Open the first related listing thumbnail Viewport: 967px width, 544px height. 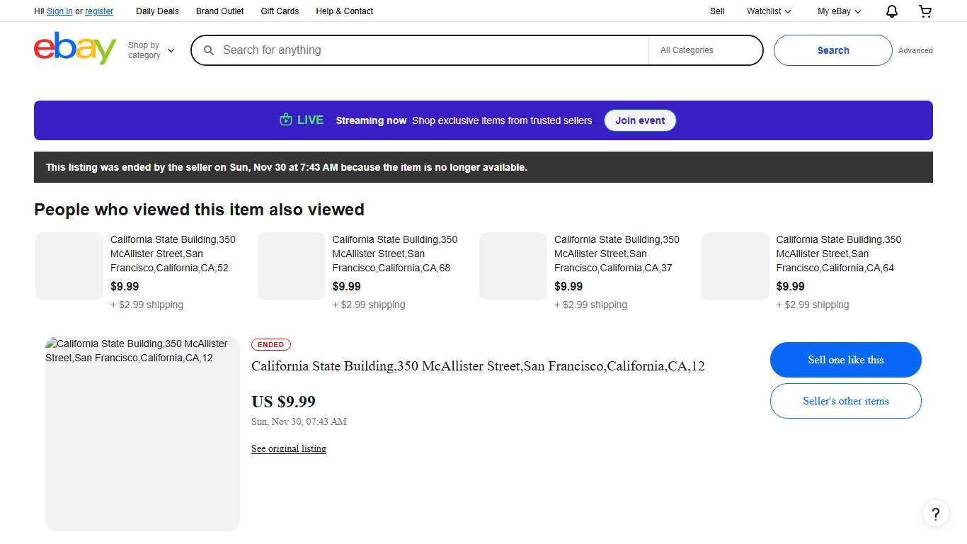coord(69,266)
